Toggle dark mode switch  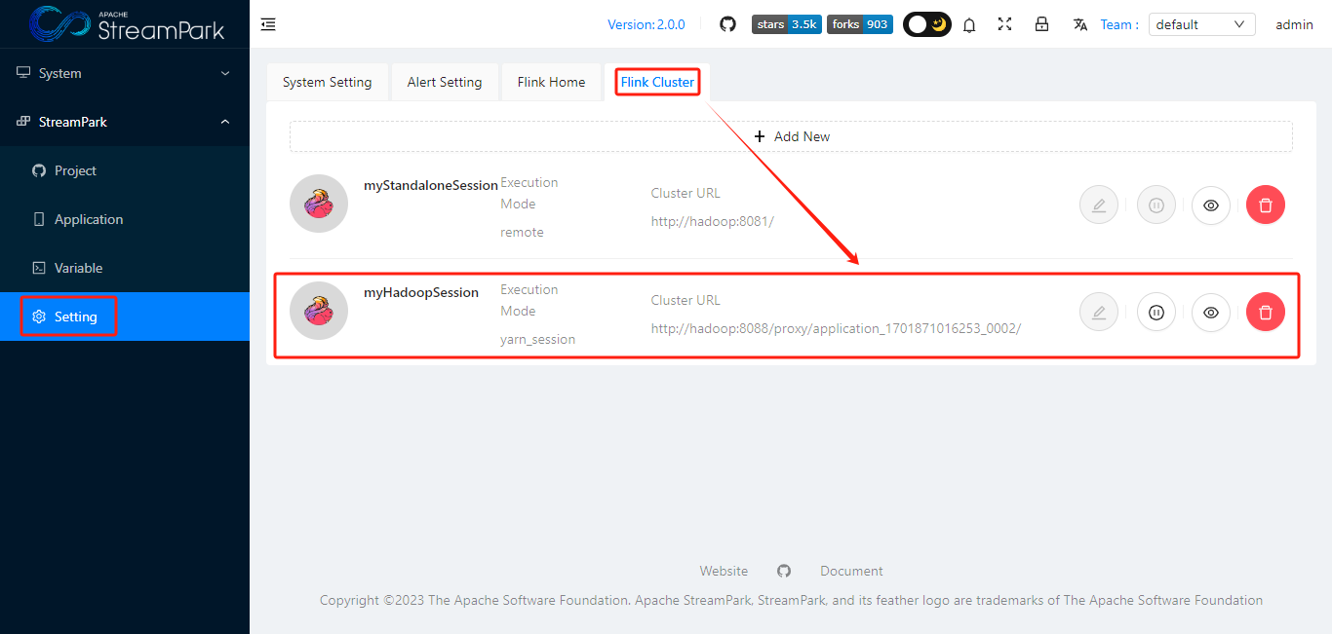coord(925,23)
